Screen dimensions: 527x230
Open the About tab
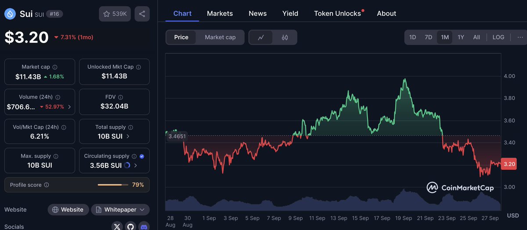tap(386, 14)
